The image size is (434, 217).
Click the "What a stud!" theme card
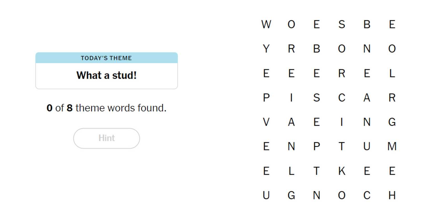(x=107, y=75)
